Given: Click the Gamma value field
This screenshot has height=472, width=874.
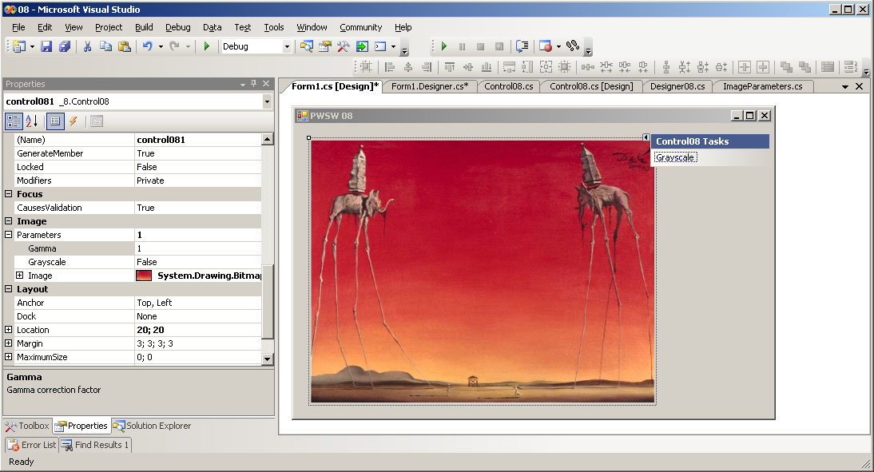Looking at the screenshot, I should tap(198, 248).
